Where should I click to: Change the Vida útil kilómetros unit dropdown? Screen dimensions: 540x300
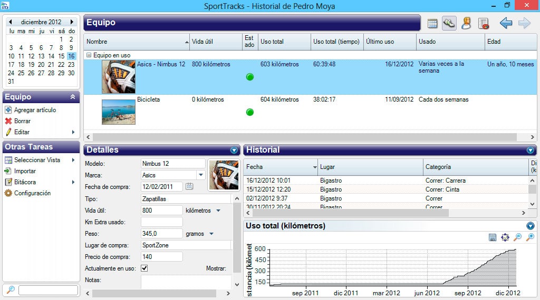pyautogui.click(x=218, y=211)
